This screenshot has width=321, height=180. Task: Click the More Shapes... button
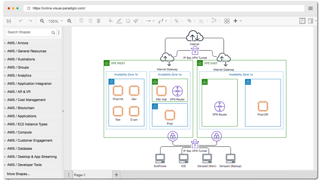pos(19,174)
